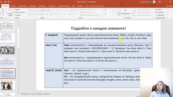Open the font name combo box
This screenshot has height=97, width=173.
[x=35, y=11]
